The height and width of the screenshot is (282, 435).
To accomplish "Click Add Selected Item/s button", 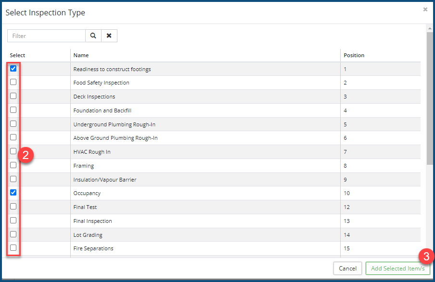I will tap(397, 269).
